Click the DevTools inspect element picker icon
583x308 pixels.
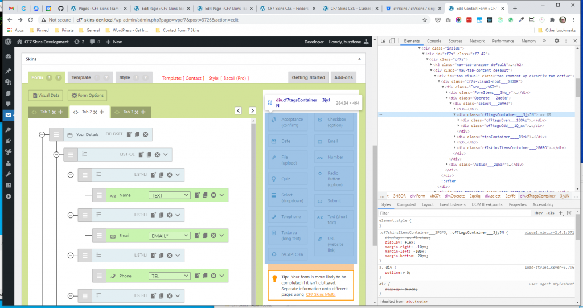(383, 41)
